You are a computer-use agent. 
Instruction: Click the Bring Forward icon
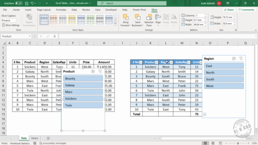coord(126,17)
